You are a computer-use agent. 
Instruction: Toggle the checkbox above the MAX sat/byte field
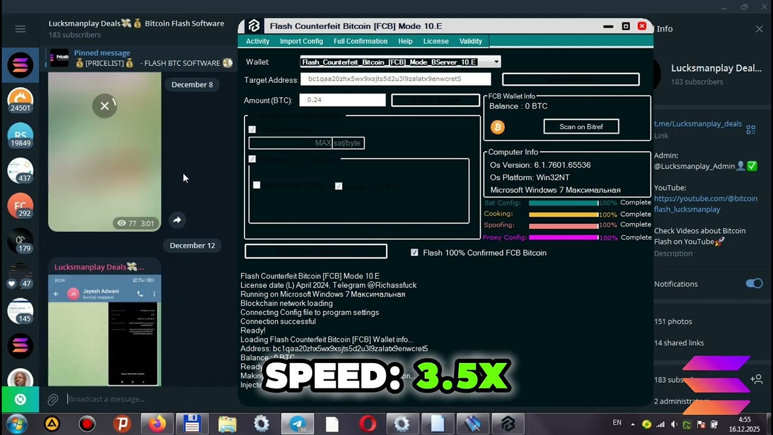[252, 129]
